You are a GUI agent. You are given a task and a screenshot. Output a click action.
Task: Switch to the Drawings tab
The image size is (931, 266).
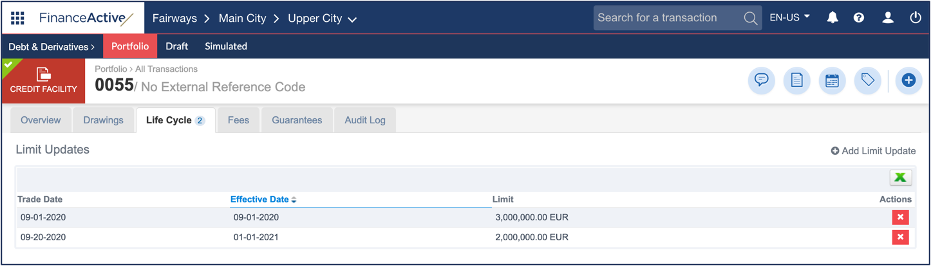point(103,120)
